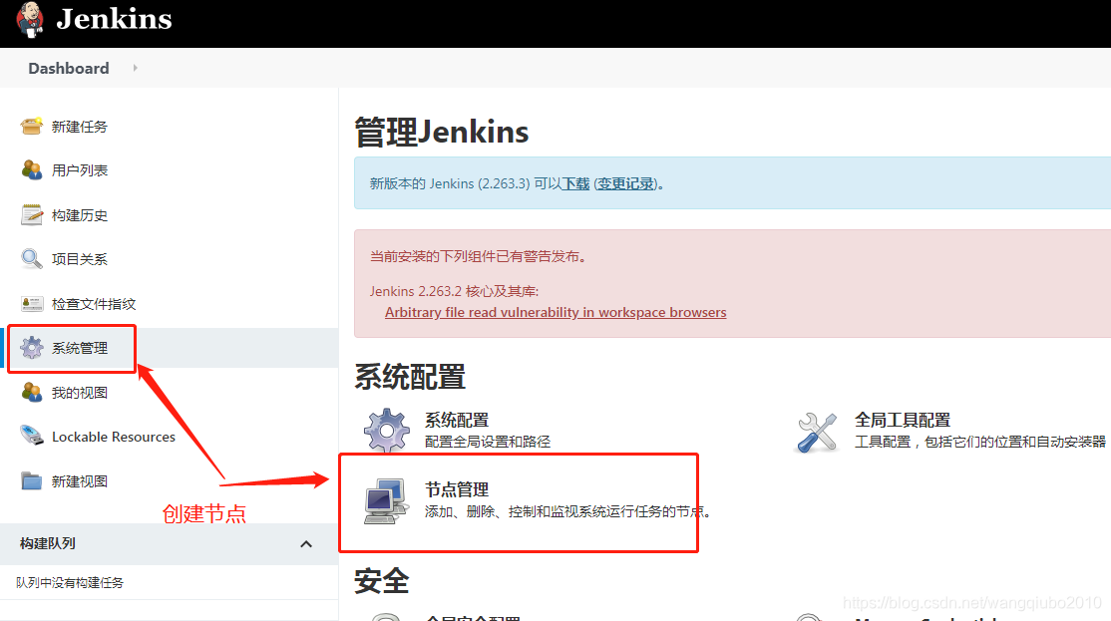Click the 节点管理 computer icon
The image size is (1111, 621).
pyautogui.click(x=386, y=500)
